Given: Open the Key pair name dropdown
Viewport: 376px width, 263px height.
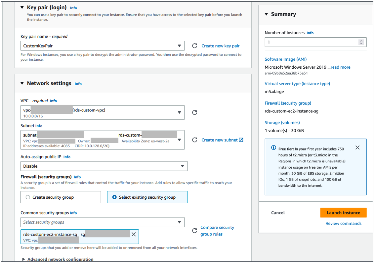Looking at the screenshot, I should pyautogui.click(x=103, y=46).
